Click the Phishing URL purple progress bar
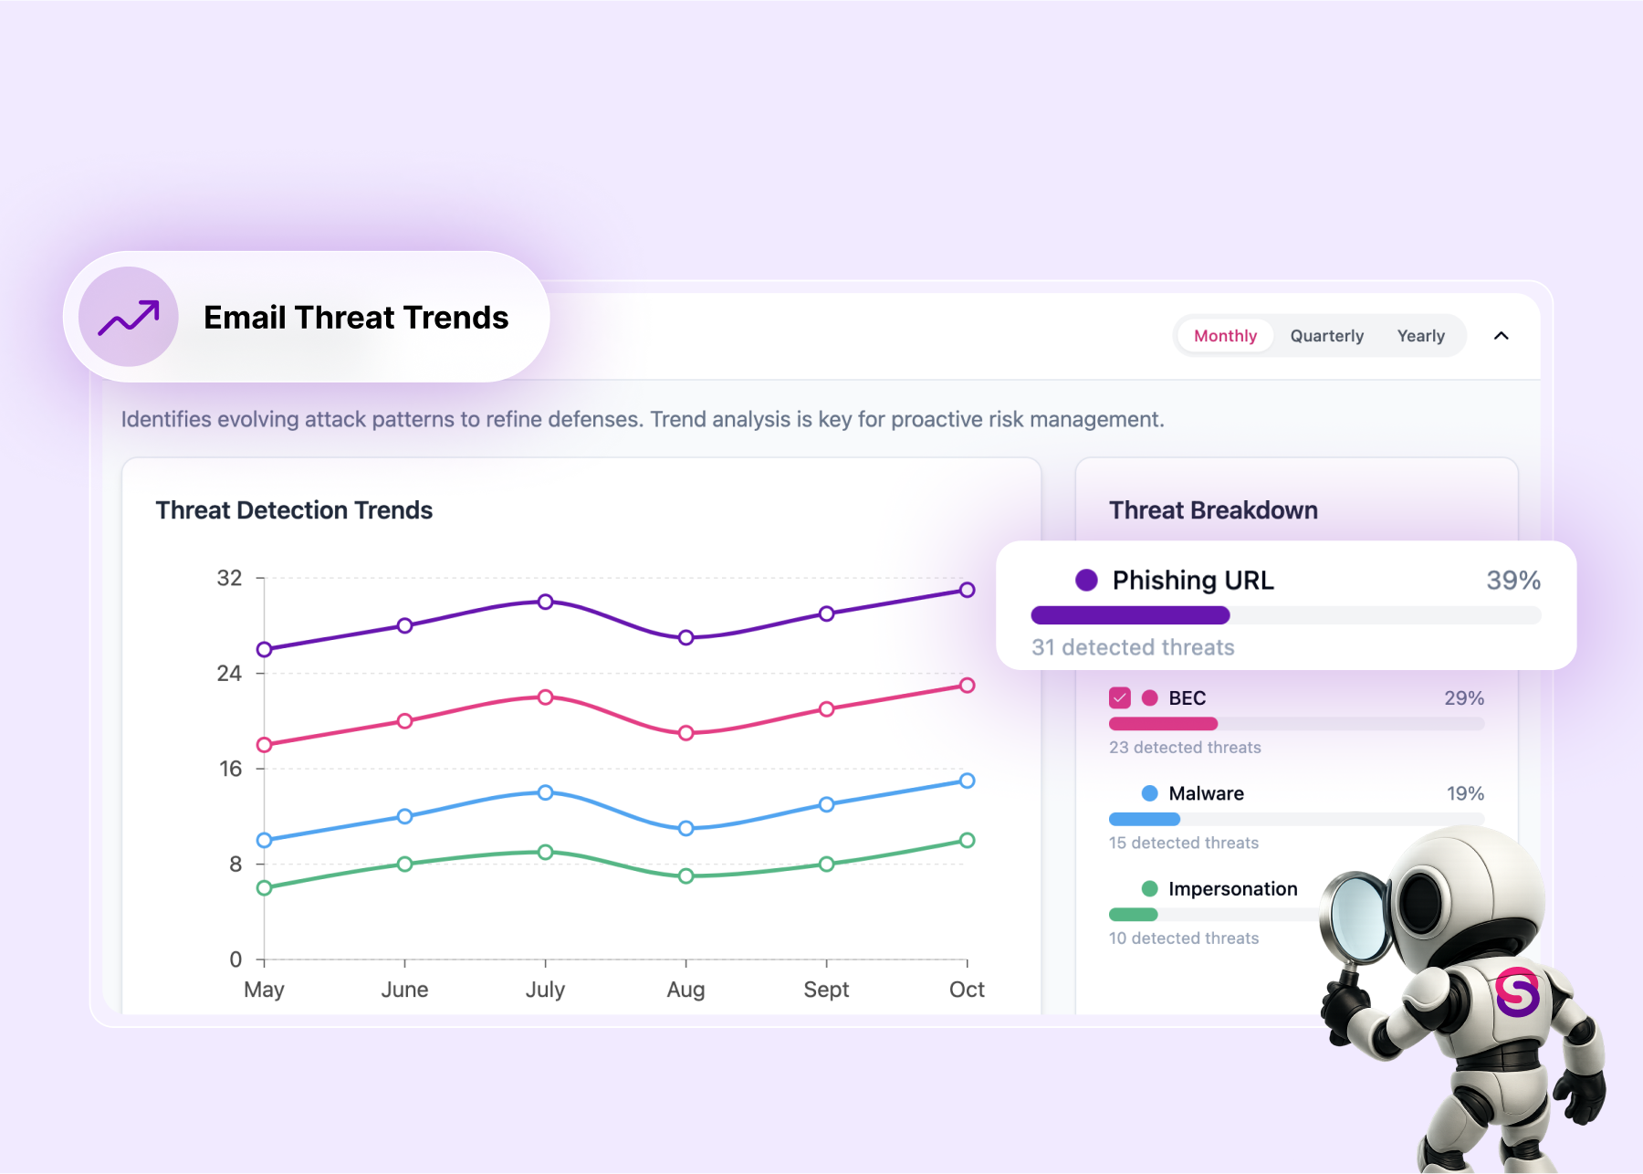Screen dimensions: 1643x1174 tap(1130, 615)
